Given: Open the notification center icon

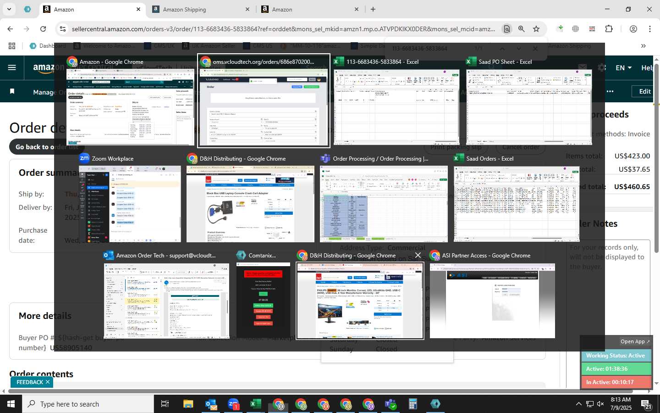Looking at the screenshot, I should coord(646,404).
